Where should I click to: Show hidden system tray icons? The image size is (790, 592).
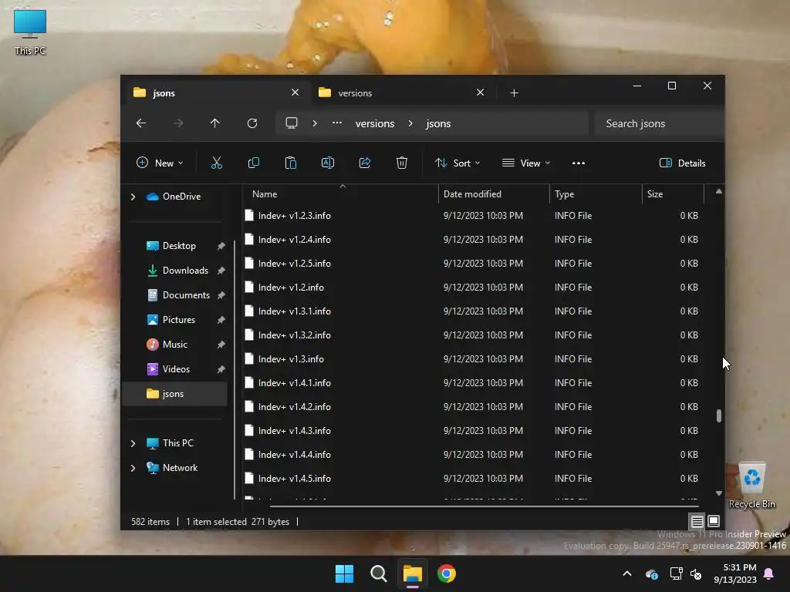coord(627,573)
